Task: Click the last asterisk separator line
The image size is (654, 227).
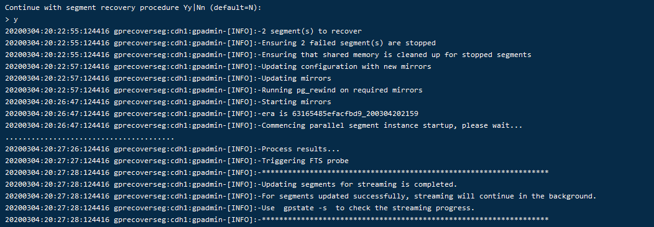Action: coord(277,220)
